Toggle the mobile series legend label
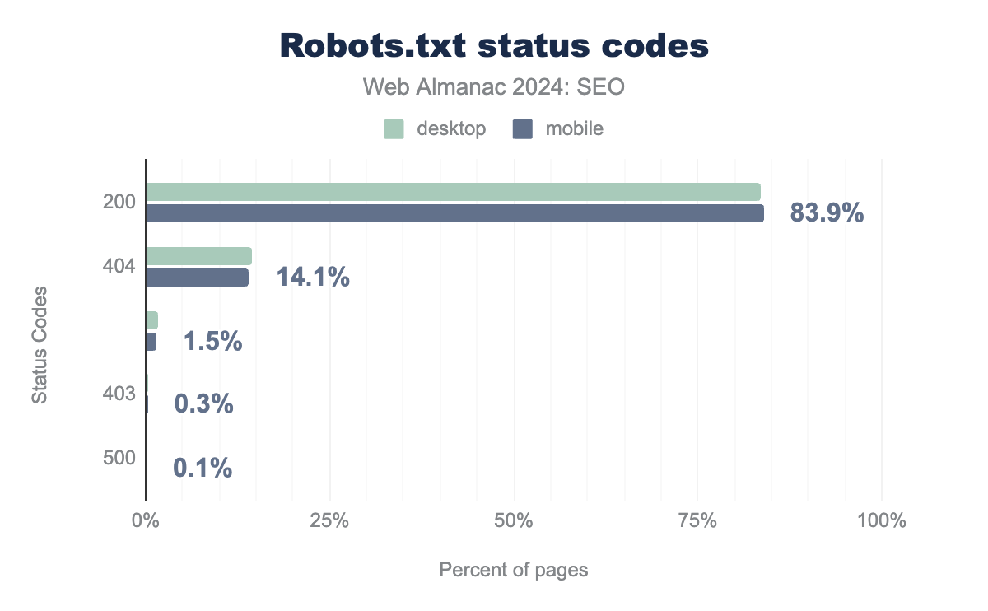Screen dimensions: 988x611 572,129
